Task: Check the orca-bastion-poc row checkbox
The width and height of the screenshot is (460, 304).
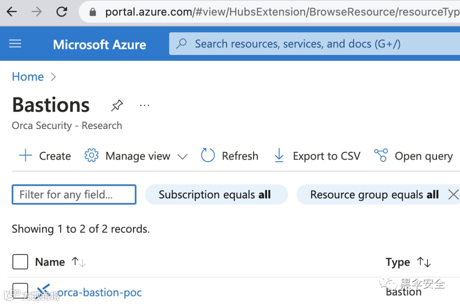Action: click(x=20, y=291)
